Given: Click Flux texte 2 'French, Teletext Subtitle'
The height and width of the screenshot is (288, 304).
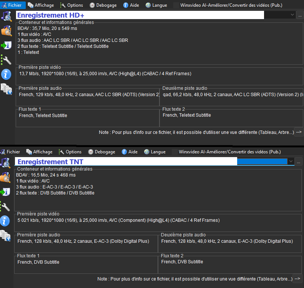Looking at the screenshot, I should (187, 115).
